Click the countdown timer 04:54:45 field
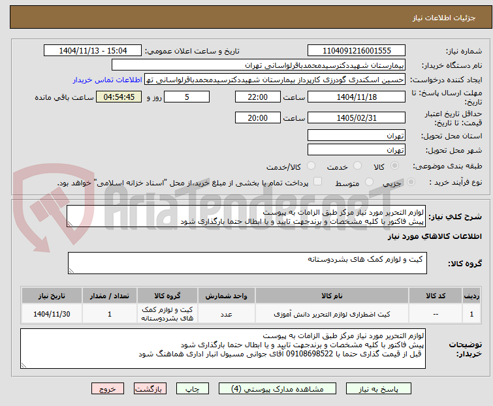 pos(119,97)
